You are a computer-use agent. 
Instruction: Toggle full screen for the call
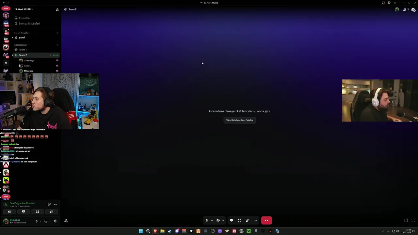[x=413, y=221]
